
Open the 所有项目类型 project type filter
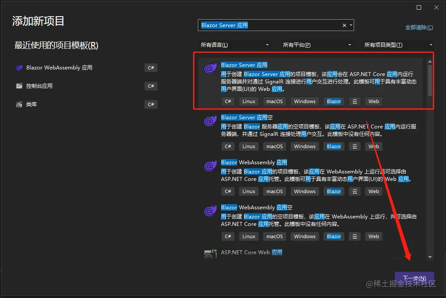click(x=398, y=45)
